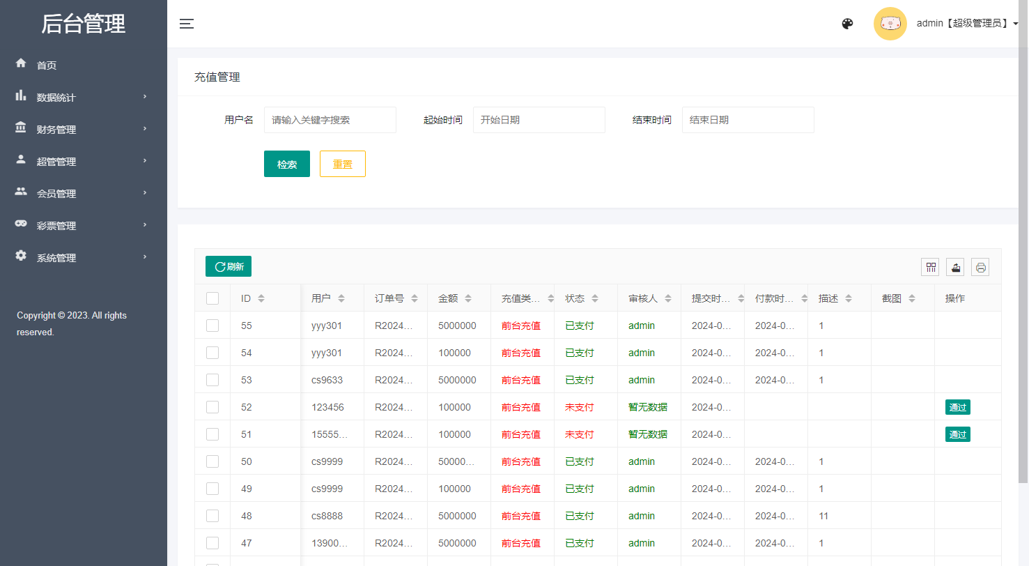Check the checkbox for row ID 55
Viewport: 1029px width, 566px height.
click(212, 326)
